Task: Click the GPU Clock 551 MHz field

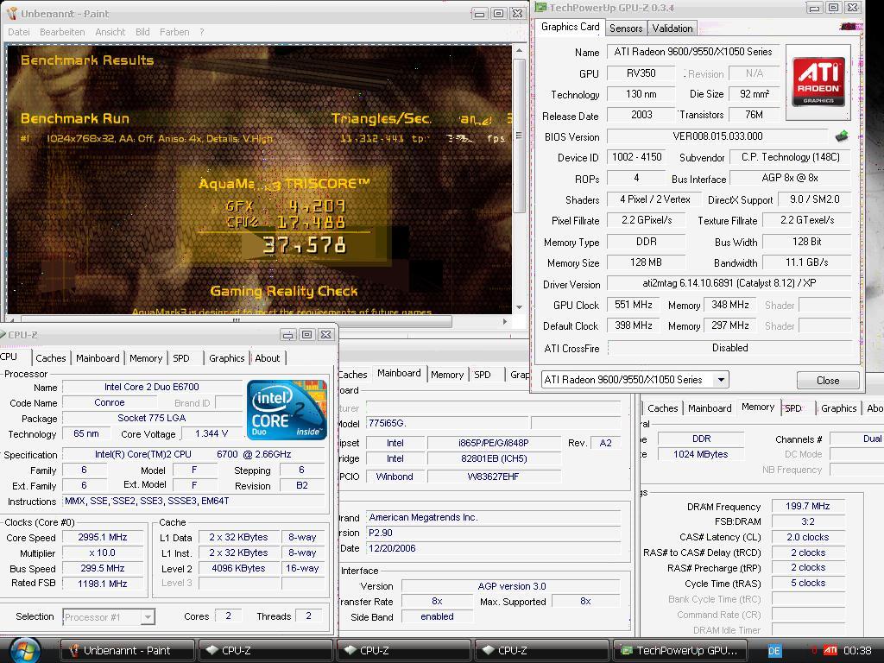Action: click(634, 305)
